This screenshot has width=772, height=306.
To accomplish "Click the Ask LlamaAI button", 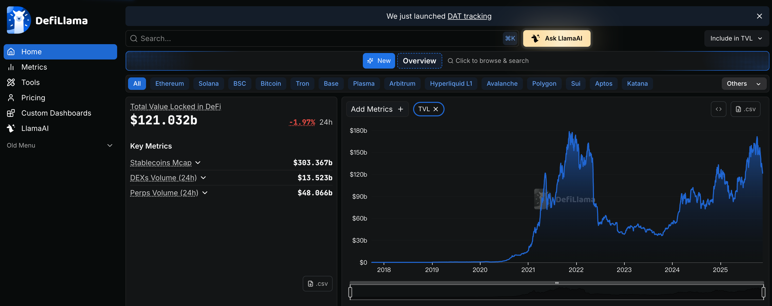I will point(556,38).
